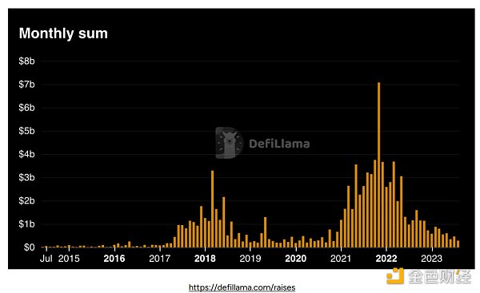Click the DefiLlama watermark text
This screenshot has height=293, width=480.
coord(279,144)
